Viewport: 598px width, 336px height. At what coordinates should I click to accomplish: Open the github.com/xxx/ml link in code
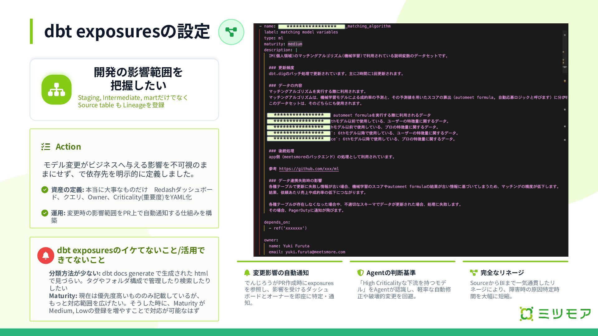pos(309,169)
